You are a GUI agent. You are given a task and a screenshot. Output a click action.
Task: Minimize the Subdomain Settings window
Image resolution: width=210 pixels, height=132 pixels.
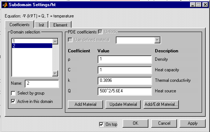coord(193,5)
